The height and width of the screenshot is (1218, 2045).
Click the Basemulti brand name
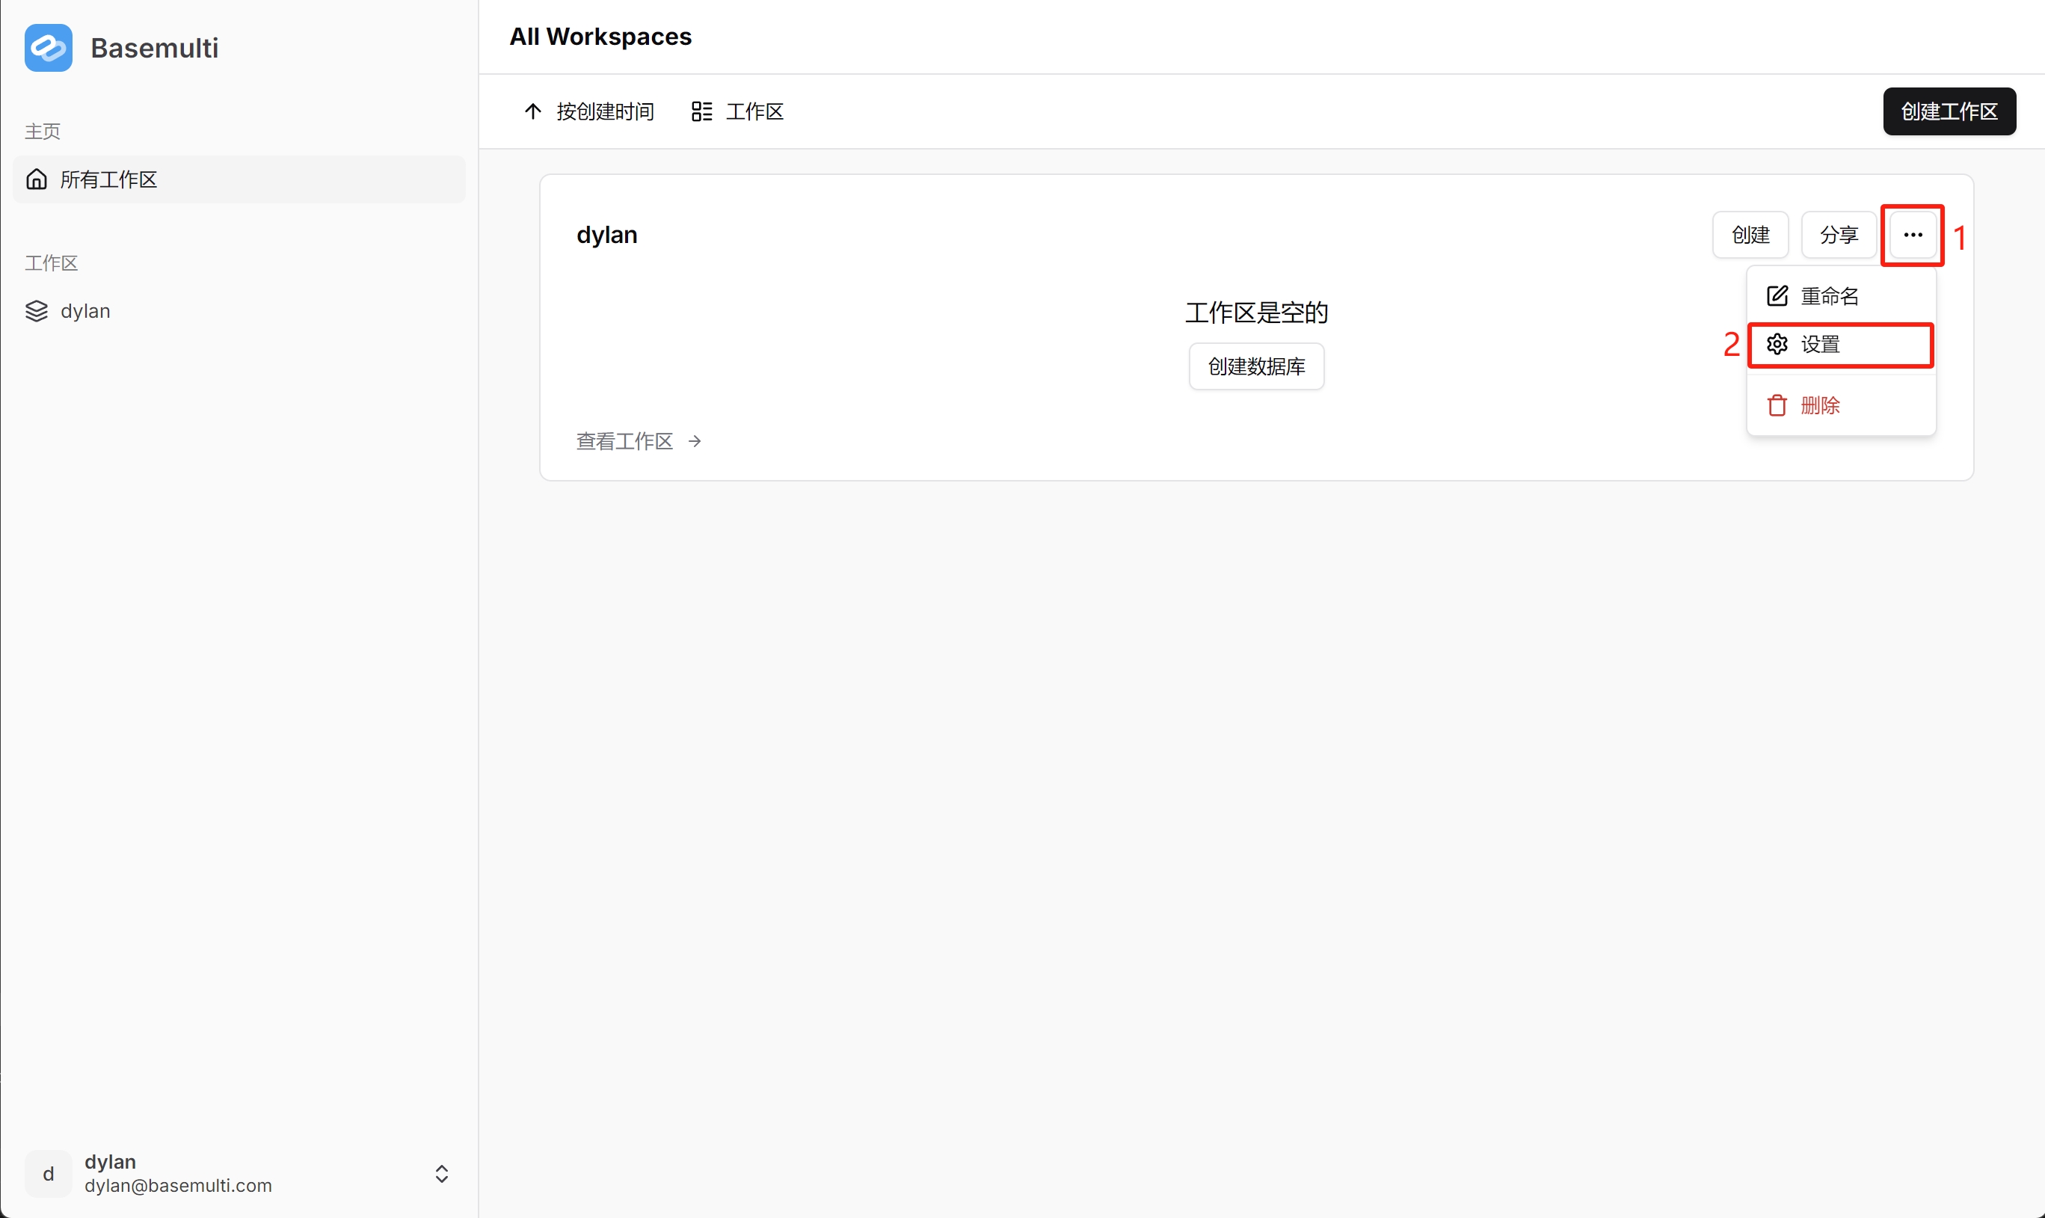click(x=154, y=48)
